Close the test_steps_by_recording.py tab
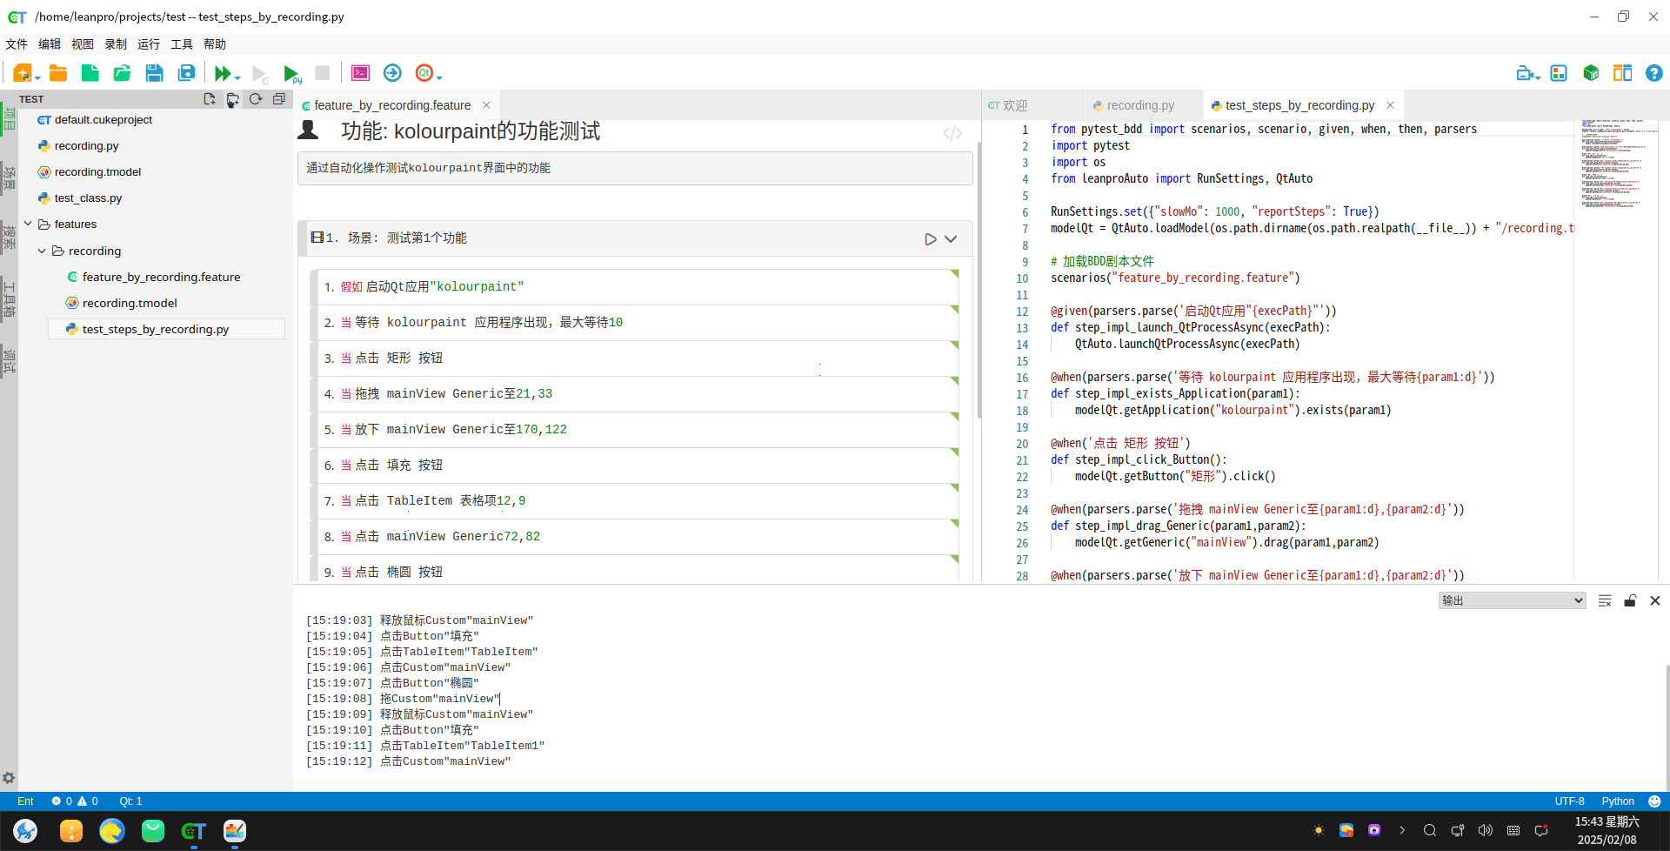The width and height of the screenshot is (1670, 851). pyautogui.click(x=1390, y=105)
